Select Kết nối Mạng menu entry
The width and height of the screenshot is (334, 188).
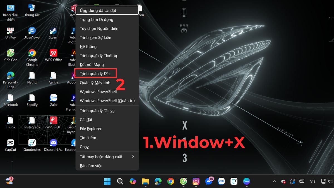pyautogui.click(x=107, y=65)
